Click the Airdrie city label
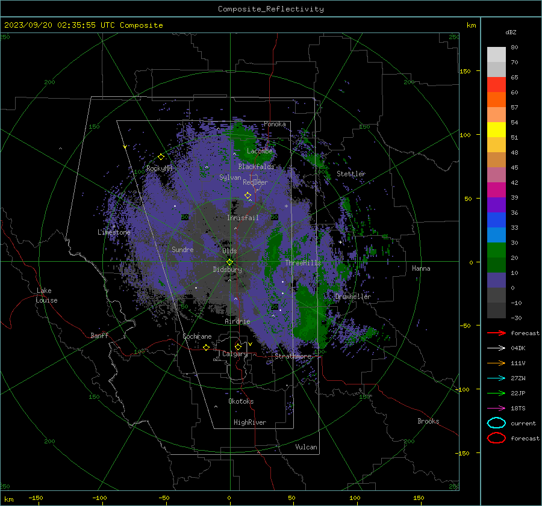 tap(237, 321)
